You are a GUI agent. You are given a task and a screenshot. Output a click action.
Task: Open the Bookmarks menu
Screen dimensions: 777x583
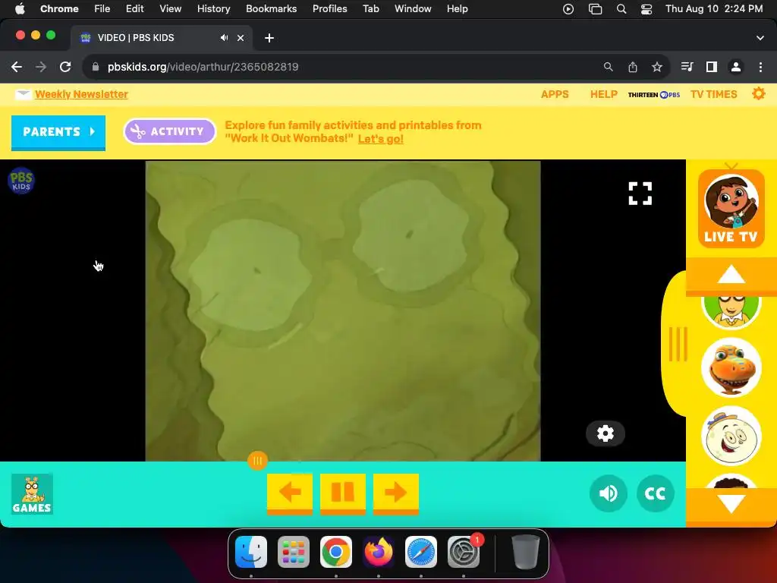click(x=271, y=9)
